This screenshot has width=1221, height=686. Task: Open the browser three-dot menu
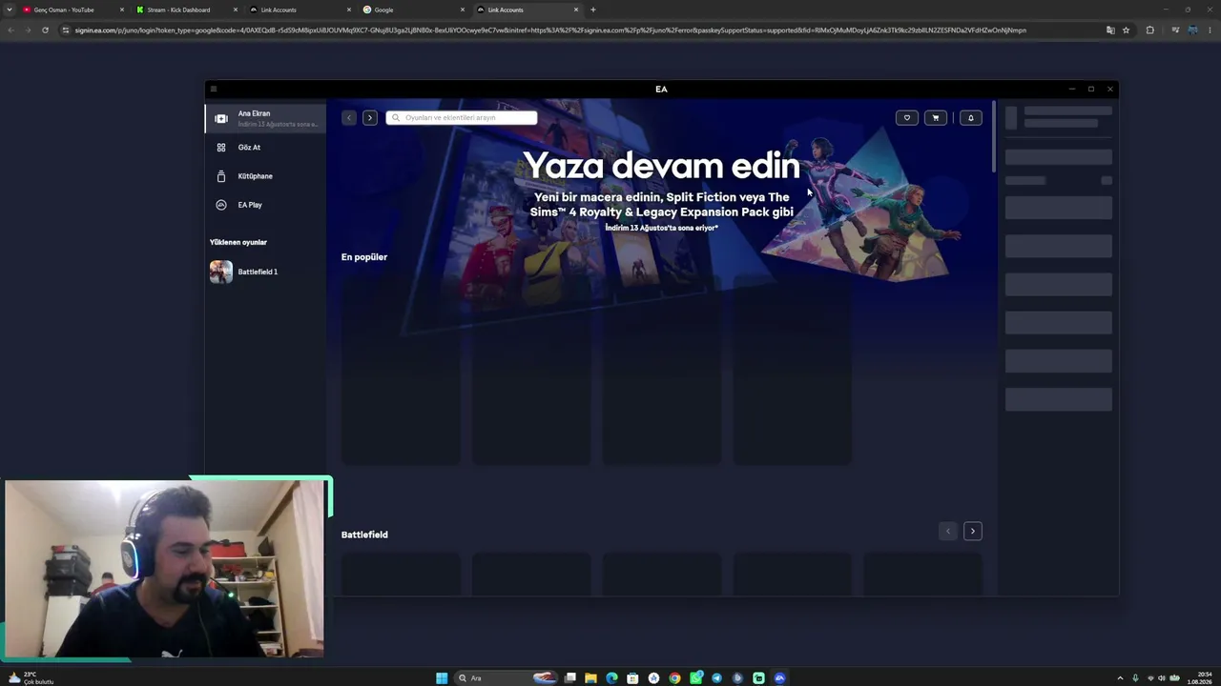click(x=1211, y=30)
